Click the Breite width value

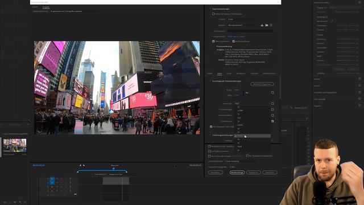[237, 90]
